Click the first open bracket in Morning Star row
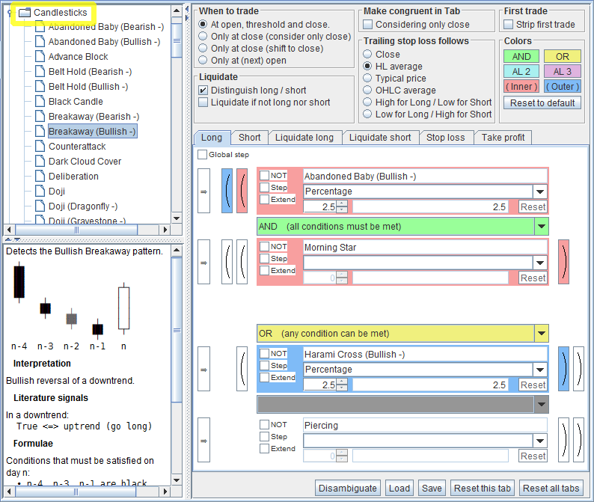The height and width of the screenshot is (502, 594). (x=227, y=262)
